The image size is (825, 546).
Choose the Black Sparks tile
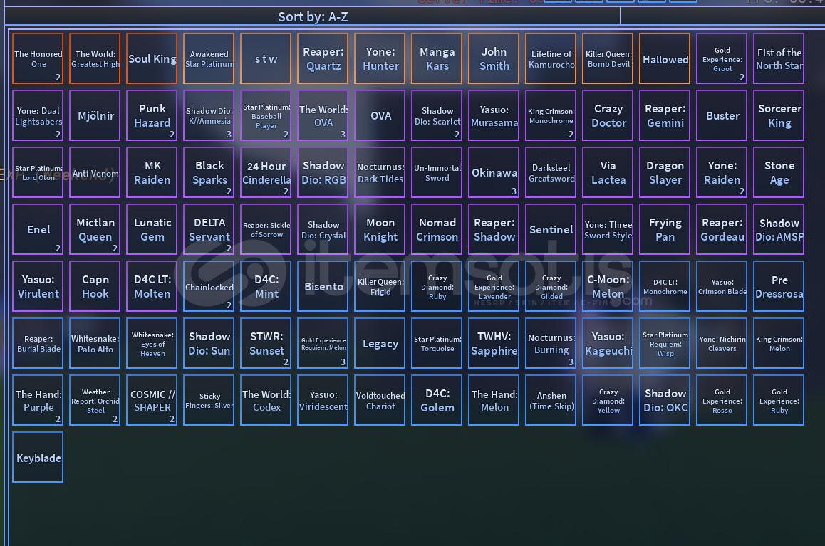tap(209, 172)
